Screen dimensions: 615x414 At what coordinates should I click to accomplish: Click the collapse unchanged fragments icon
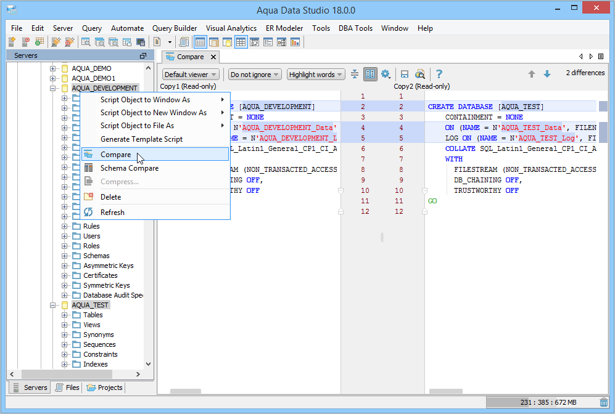pyautogui.click(x=355, y=74)
